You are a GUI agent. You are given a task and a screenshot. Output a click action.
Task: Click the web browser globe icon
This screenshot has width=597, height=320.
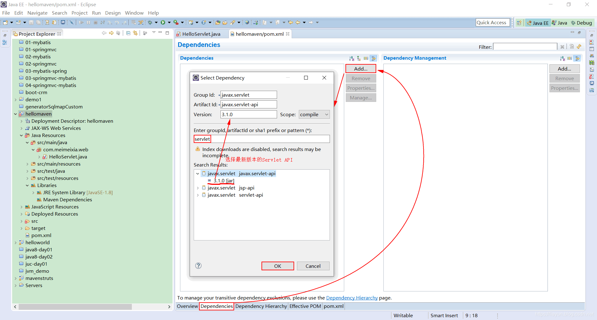tap(247, 22)
